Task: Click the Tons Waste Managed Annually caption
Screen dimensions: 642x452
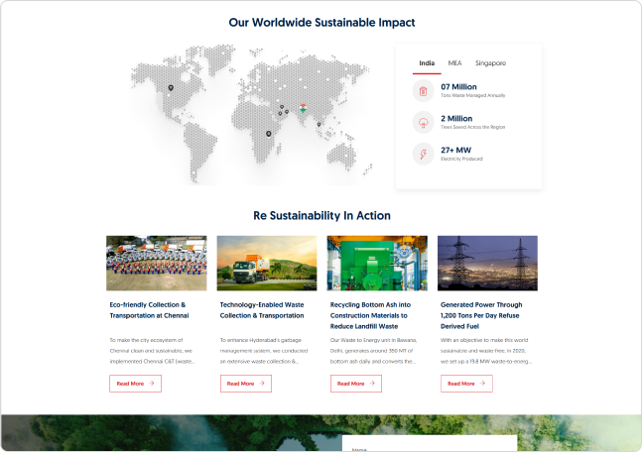Action: [x=473, y=95]
